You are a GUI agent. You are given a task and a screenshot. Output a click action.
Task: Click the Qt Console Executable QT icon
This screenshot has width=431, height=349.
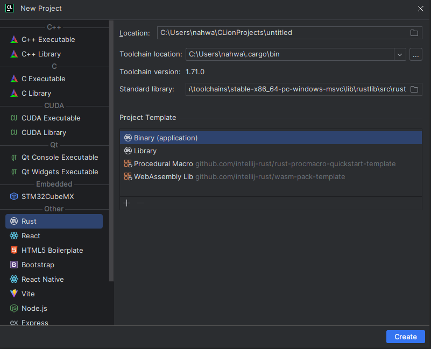[14, 158]
